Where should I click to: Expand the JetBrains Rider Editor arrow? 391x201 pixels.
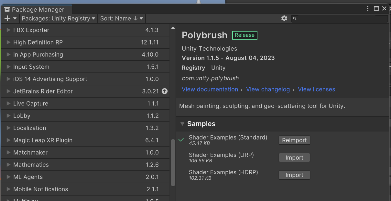click(8, 91)
